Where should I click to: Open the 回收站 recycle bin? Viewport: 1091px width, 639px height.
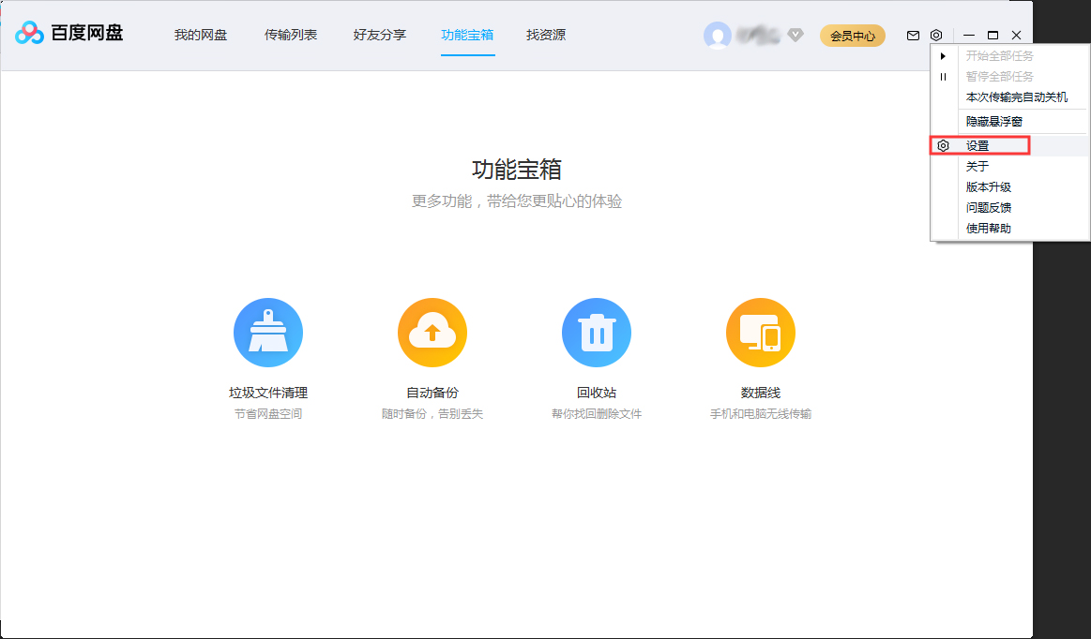click(597, 332)
